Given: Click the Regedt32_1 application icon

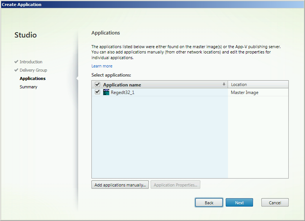Looking at the screenshot, I should pos(106,92).
